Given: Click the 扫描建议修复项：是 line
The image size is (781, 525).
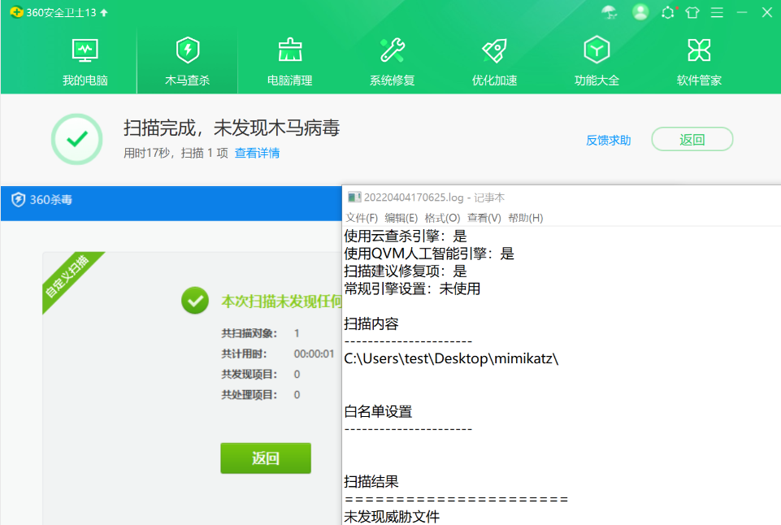Looking at the screenshot, I should pyautogui.click(x=406, y=271).
